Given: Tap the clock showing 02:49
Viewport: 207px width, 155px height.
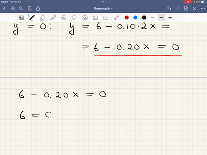Looking at the screenshot, I should click(x=4, y=2).
